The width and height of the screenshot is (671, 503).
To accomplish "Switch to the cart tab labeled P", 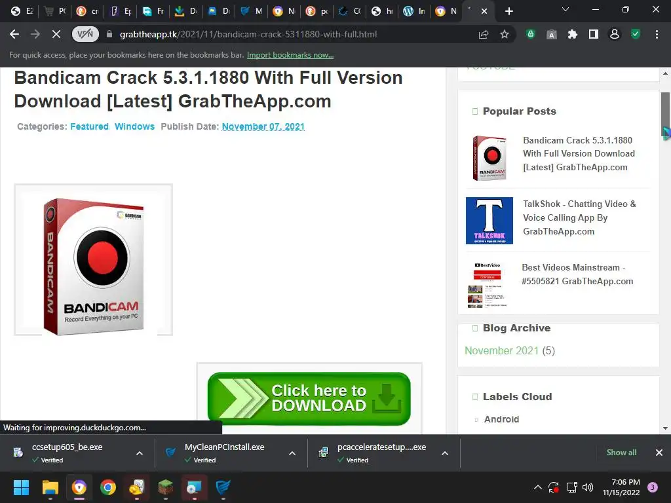I will (x=55, y=12).
